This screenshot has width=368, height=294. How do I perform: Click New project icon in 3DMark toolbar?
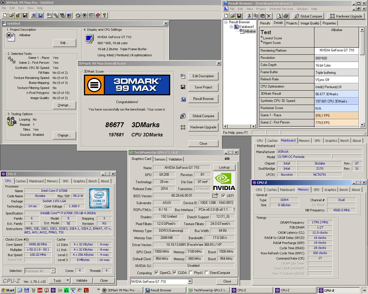[x=5, y=15]
